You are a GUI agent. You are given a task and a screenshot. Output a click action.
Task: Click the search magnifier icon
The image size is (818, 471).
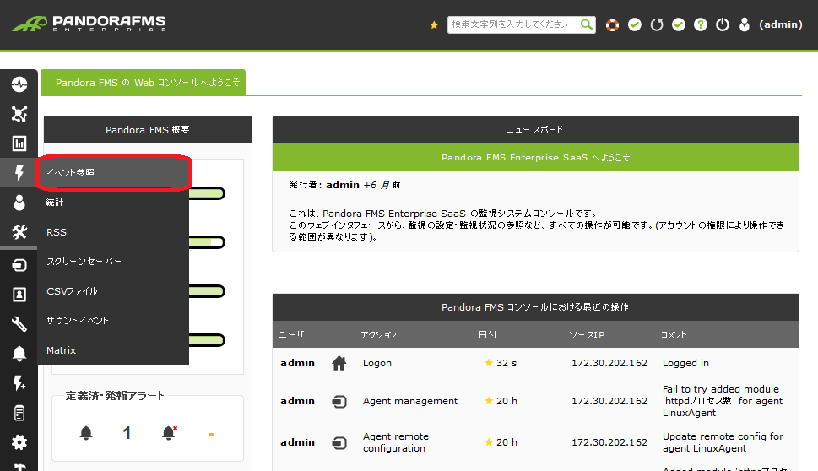click(x=587, y=24)
